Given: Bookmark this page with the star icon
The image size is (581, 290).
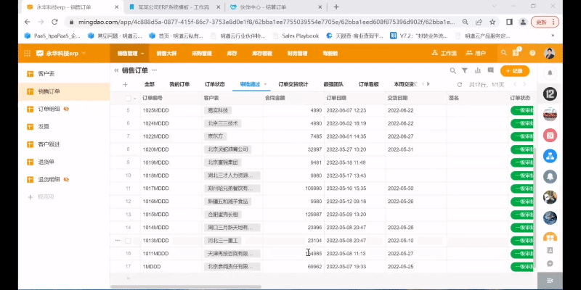Looking at the screenshot, I should pos(492,22).
